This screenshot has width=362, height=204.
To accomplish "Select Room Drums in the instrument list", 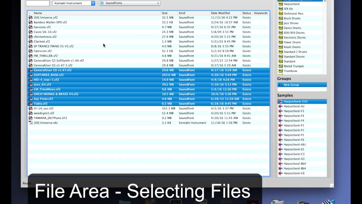I will [x=300, y=47].
